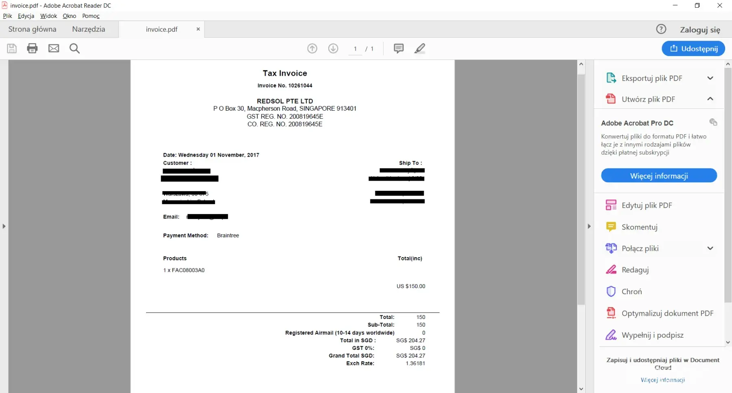
Task: Click the Udostępnij share button
Action: pos(693,48)
